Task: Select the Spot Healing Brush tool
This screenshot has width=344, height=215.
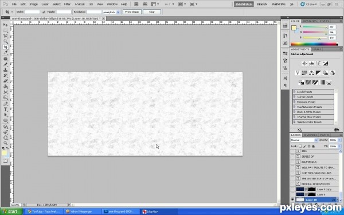Action: 6,59
